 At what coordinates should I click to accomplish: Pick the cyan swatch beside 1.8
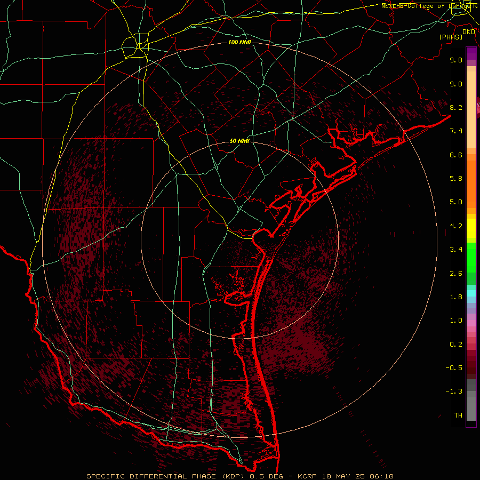(471, 293)
